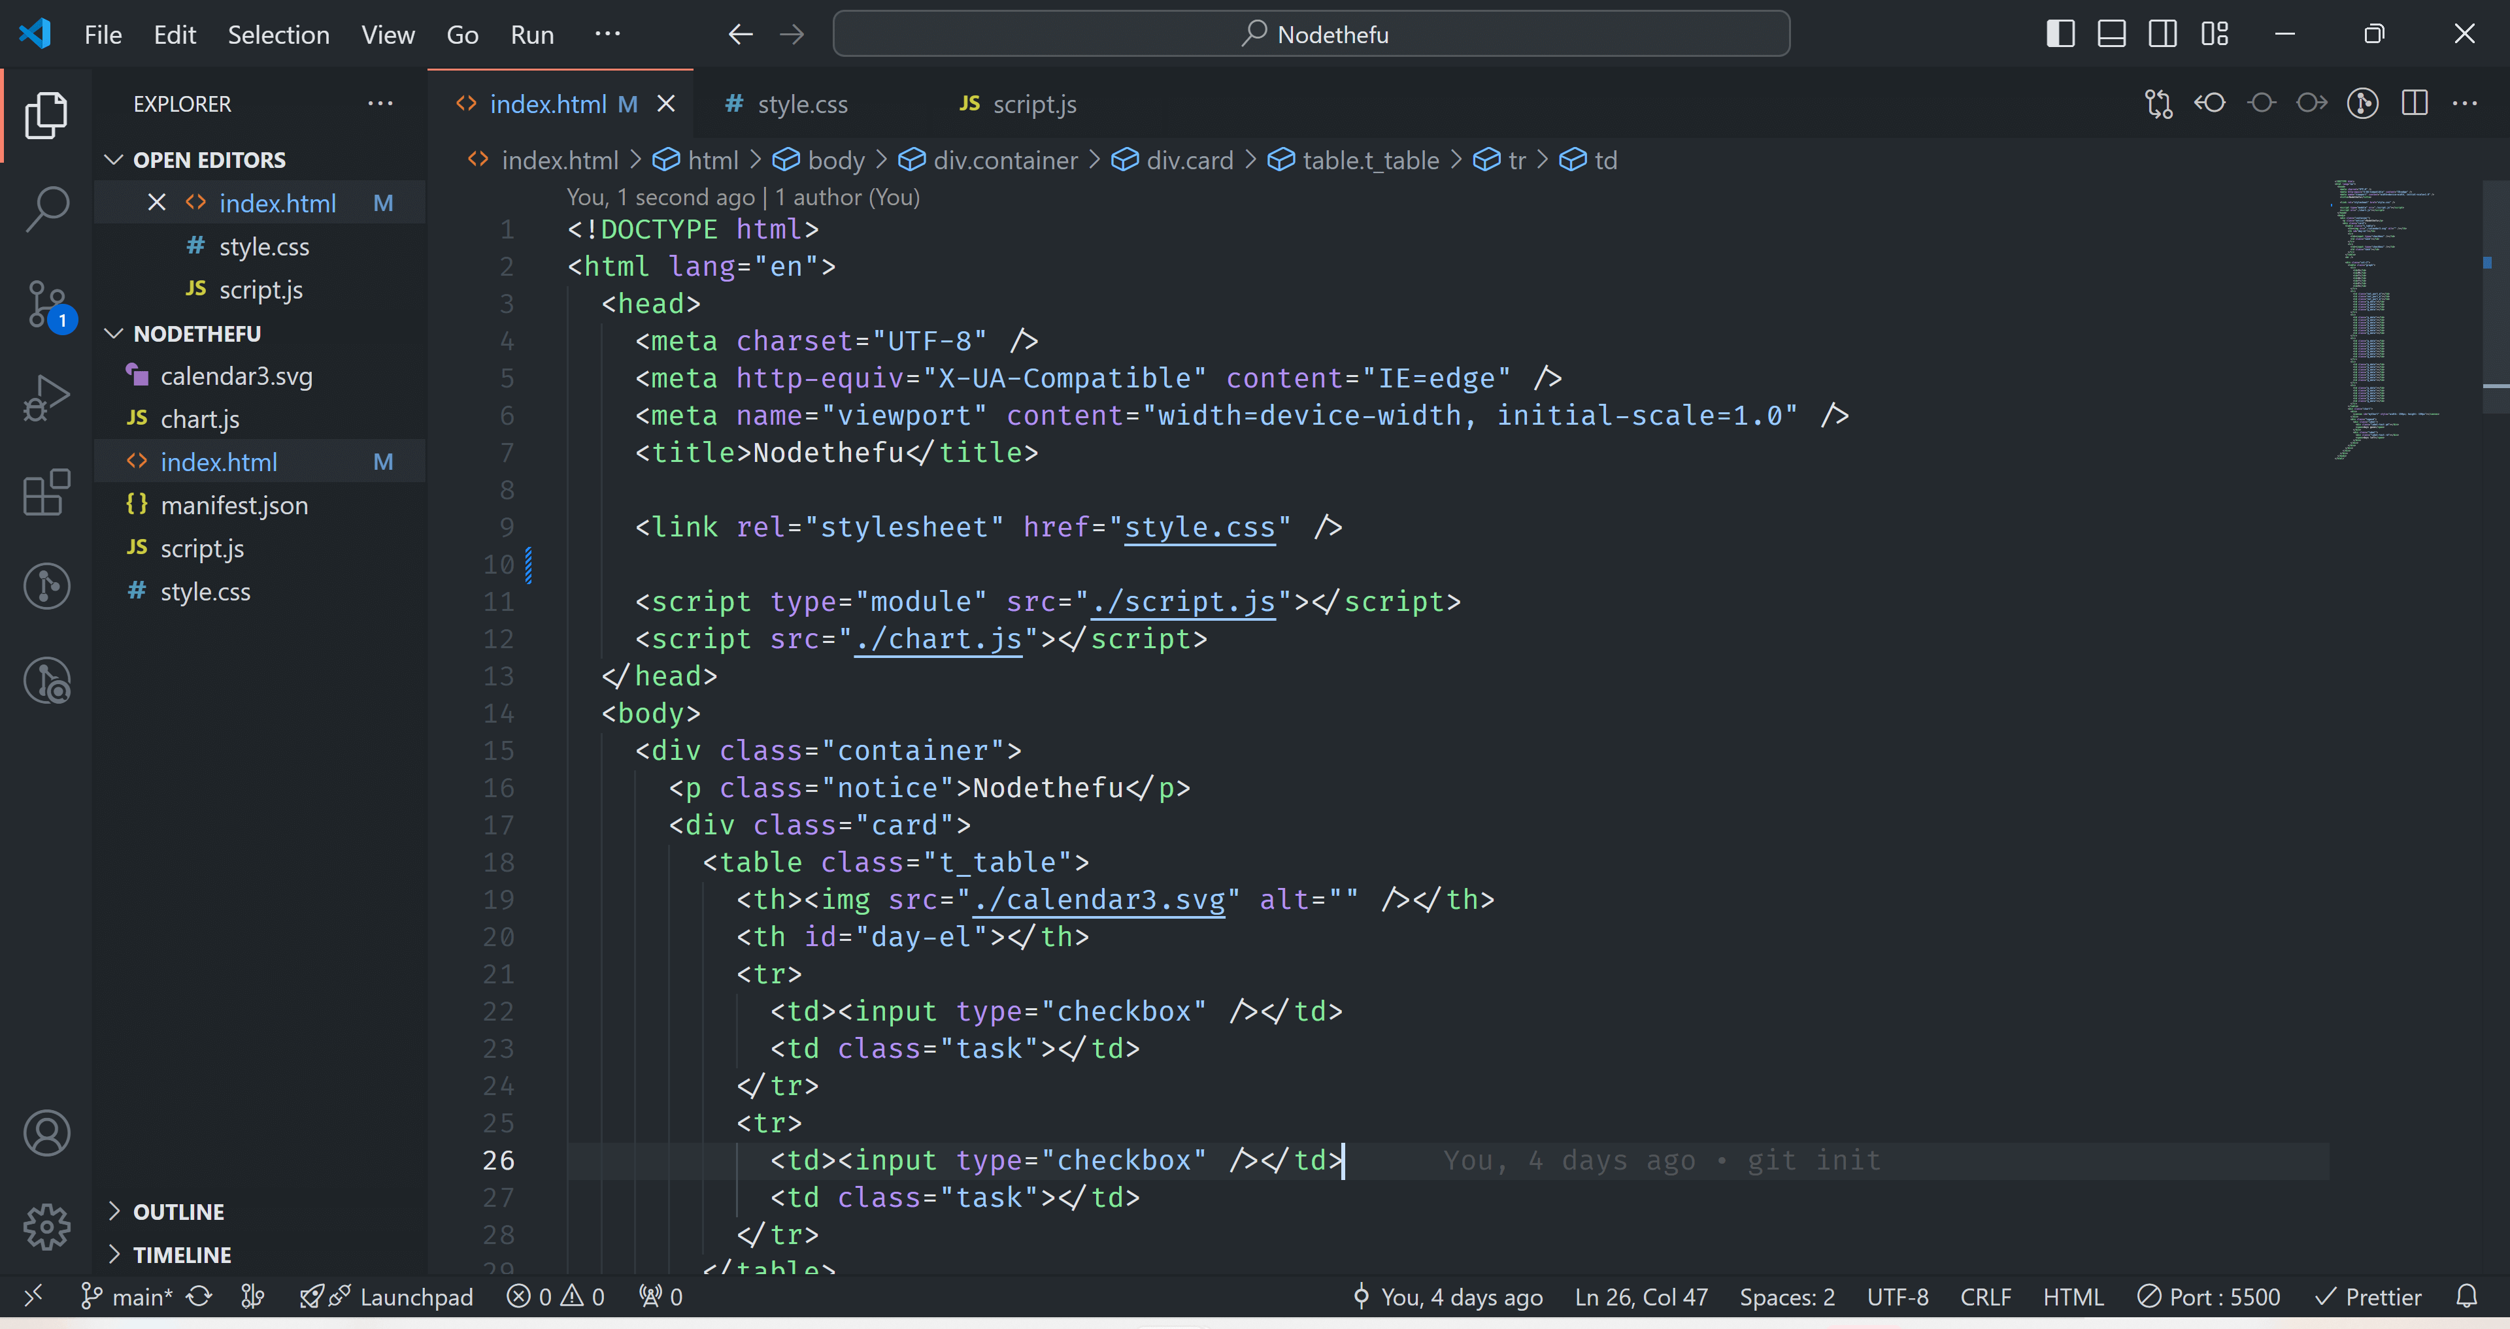
Task: Open notifications bell in status bar
Action: (2466, 1297)
